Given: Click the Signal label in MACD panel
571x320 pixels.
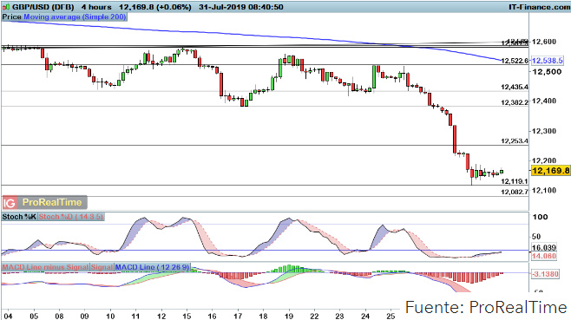Looking at the screenshot, I should (102, 267).
